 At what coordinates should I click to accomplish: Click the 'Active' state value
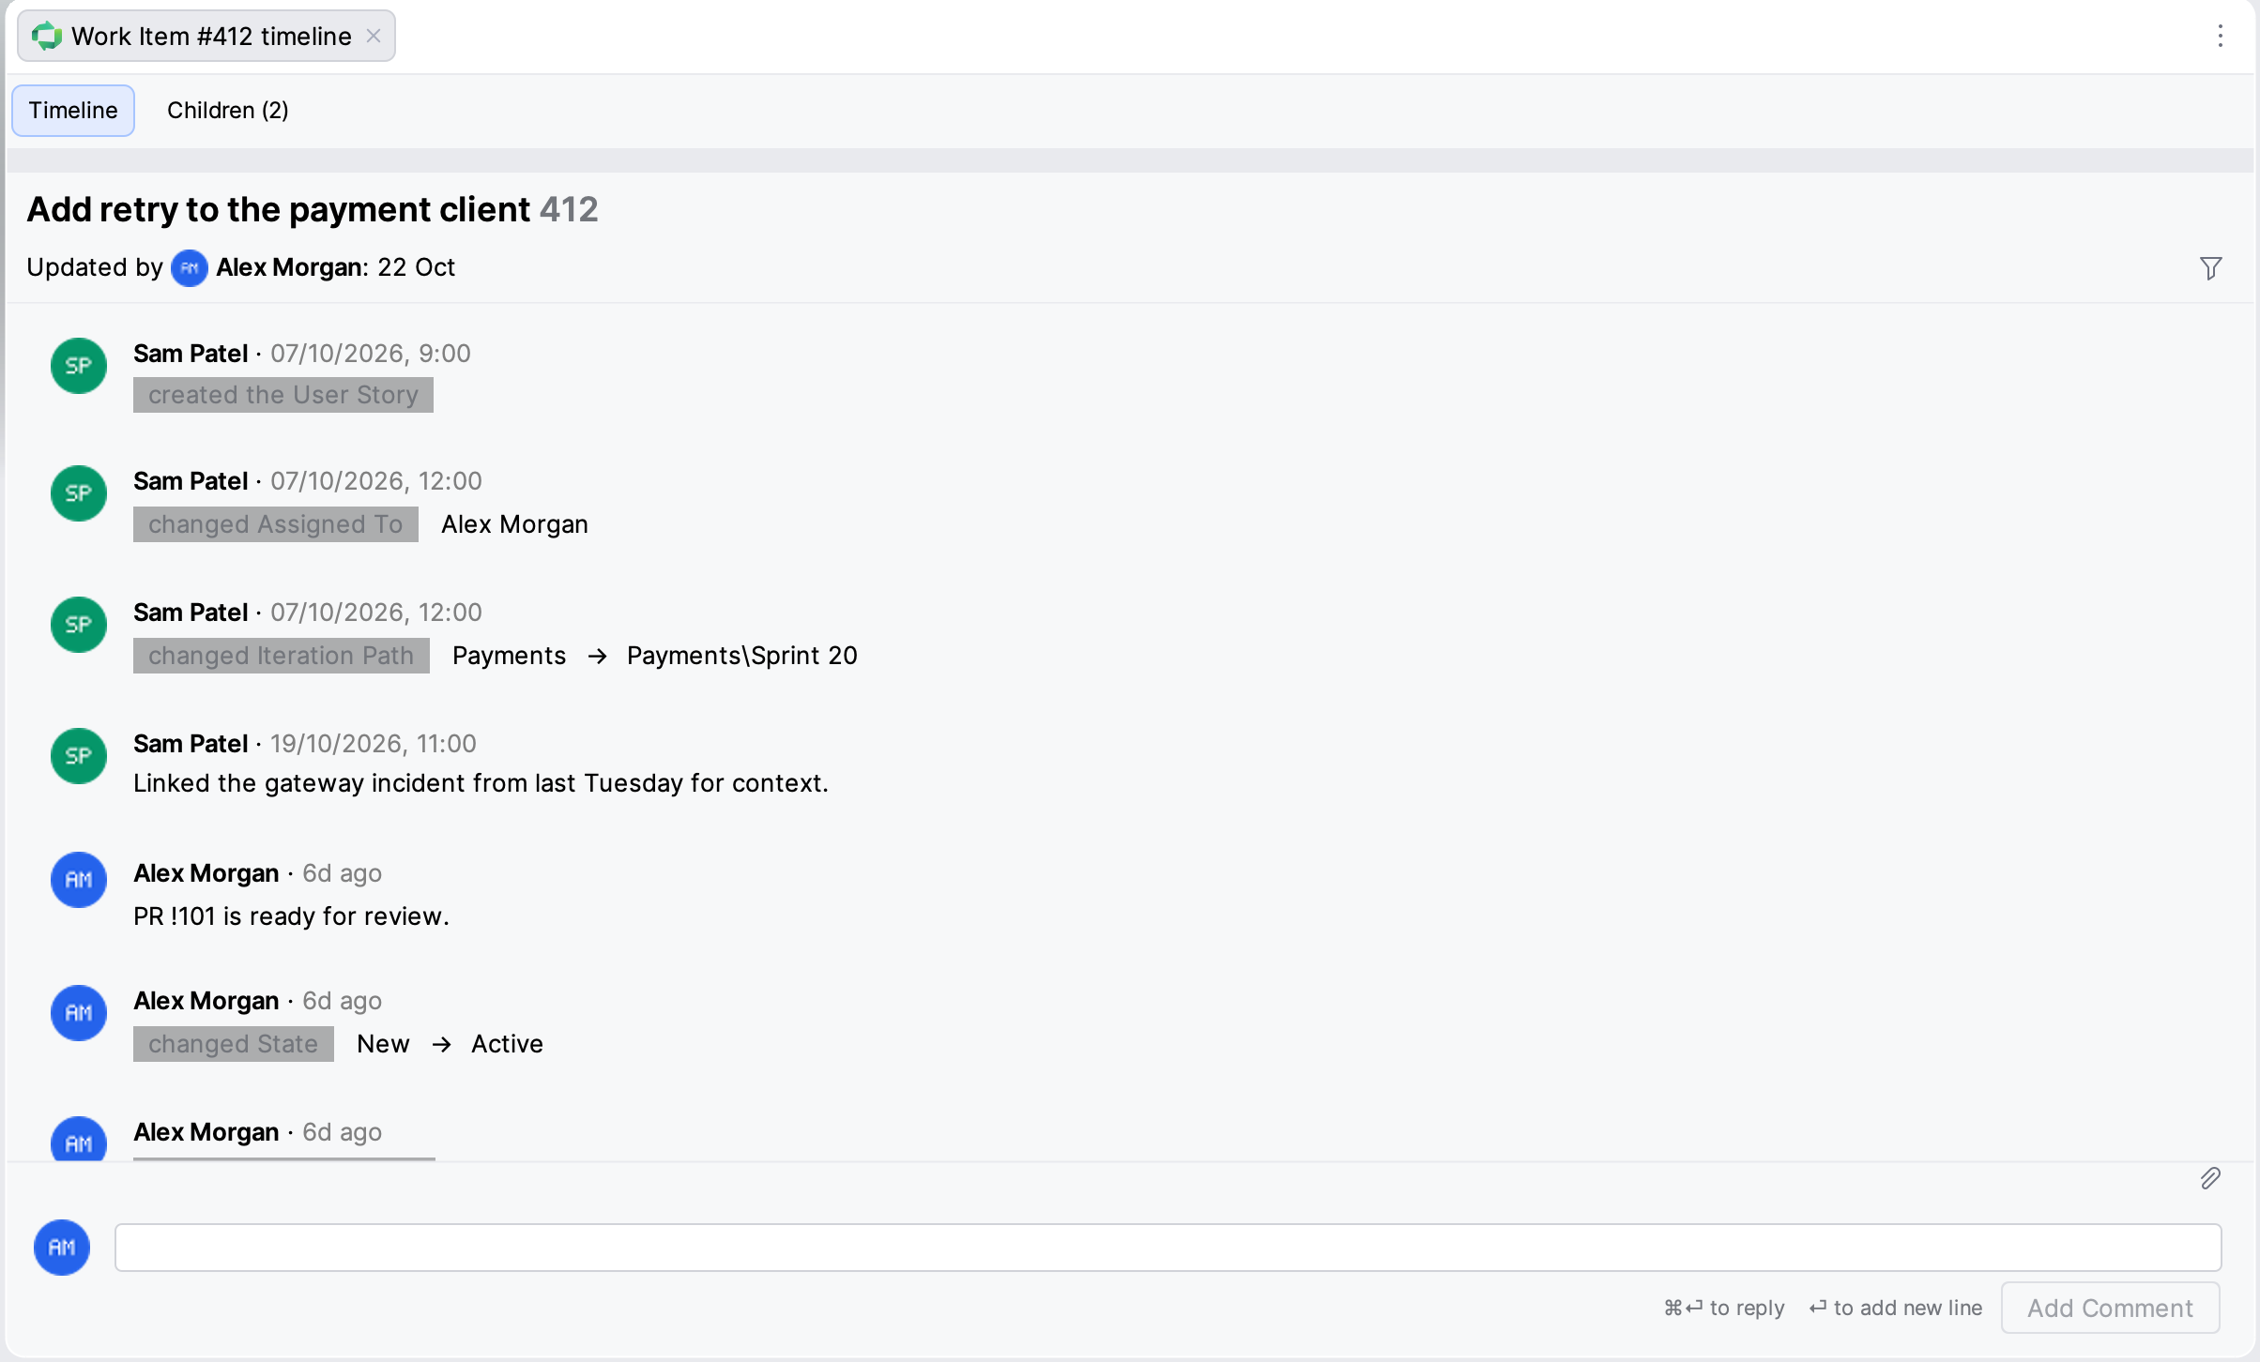coord(508,1044)
